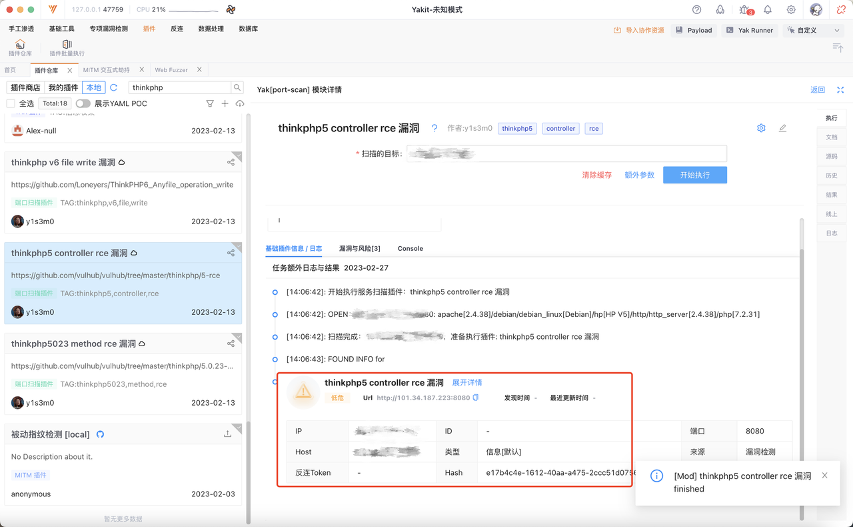
Task: Click the GitHub icon on 被动指纹检测 card
Action: (101, 434)
